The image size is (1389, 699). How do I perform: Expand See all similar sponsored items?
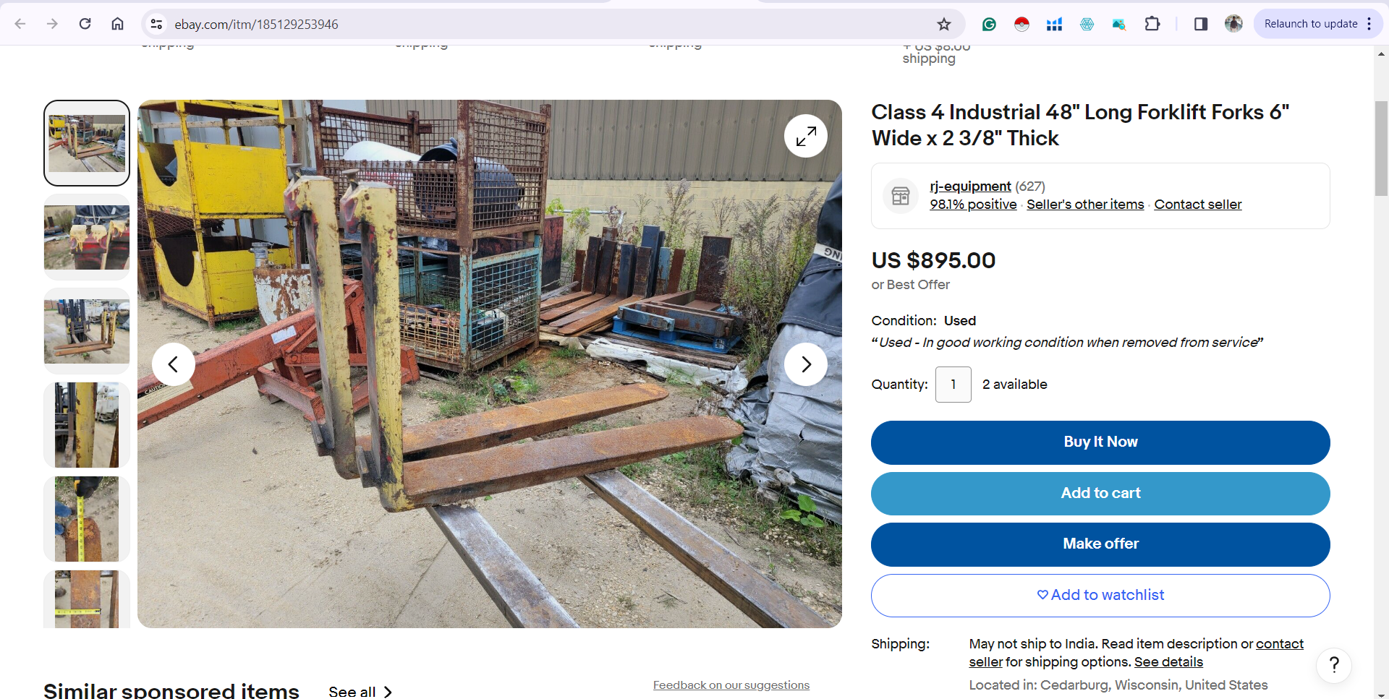(x=360, y=692)
